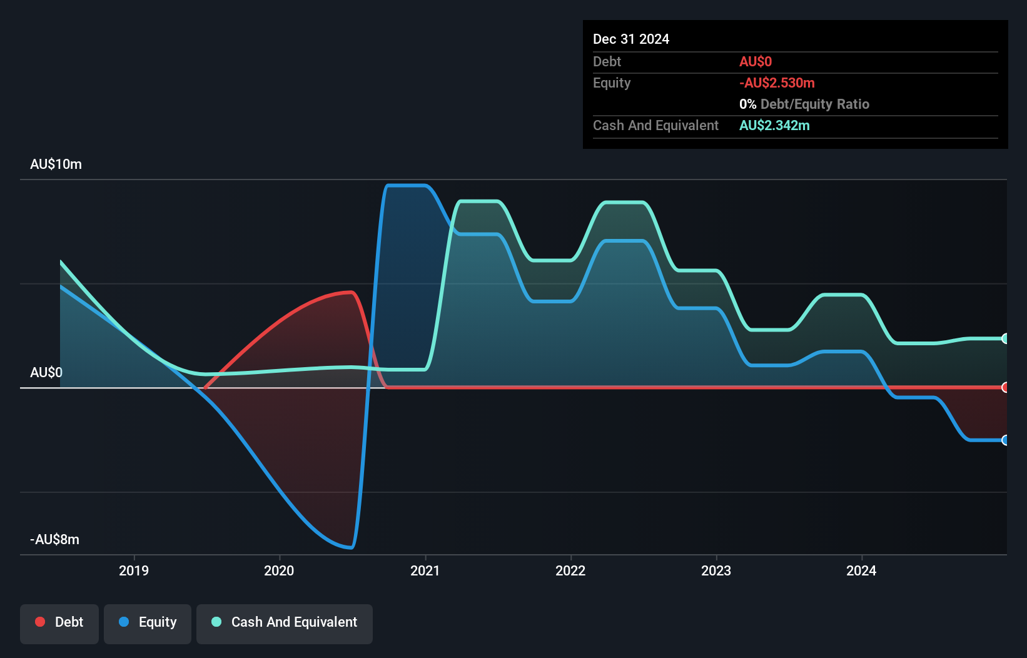Click the 2021 x-axis label
This screenshot has height=658, width=1027.
(425, 570)
